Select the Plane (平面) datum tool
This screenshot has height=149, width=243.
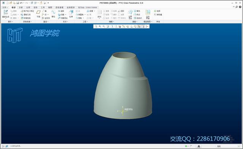coord(38,14)
